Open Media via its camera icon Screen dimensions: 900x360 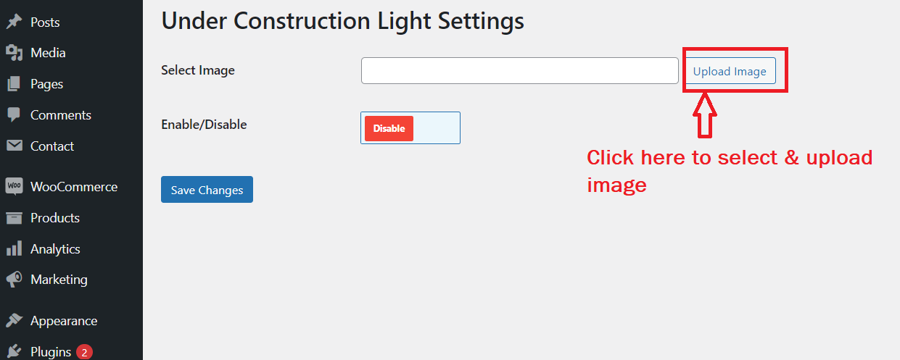[14, 53]
